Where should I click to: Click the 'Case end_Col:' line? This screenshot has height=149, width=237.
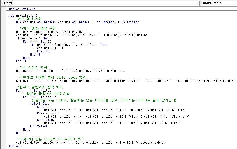(x=48, y=113)
